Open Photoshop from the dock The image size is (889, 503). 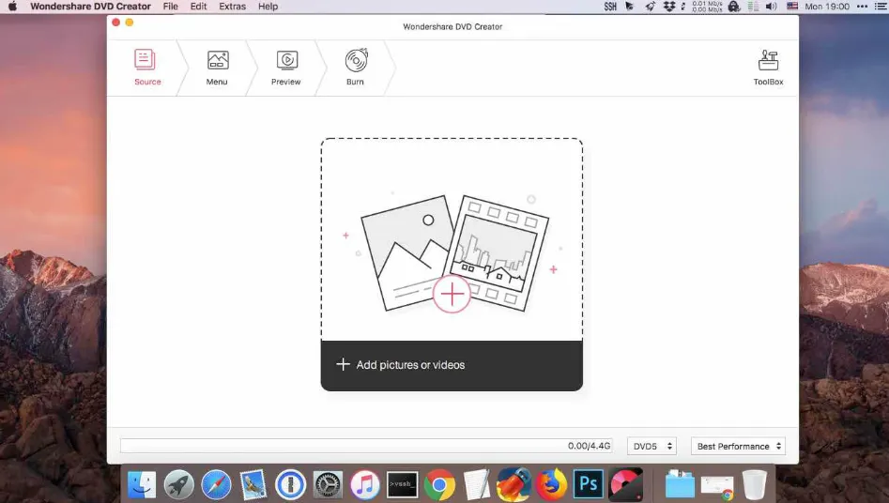(588, 483)
